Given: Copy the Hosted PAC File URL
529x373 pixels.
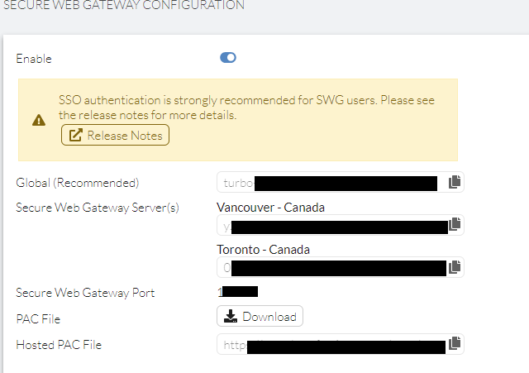Looking at the screenshot, I should click(454, 343).
